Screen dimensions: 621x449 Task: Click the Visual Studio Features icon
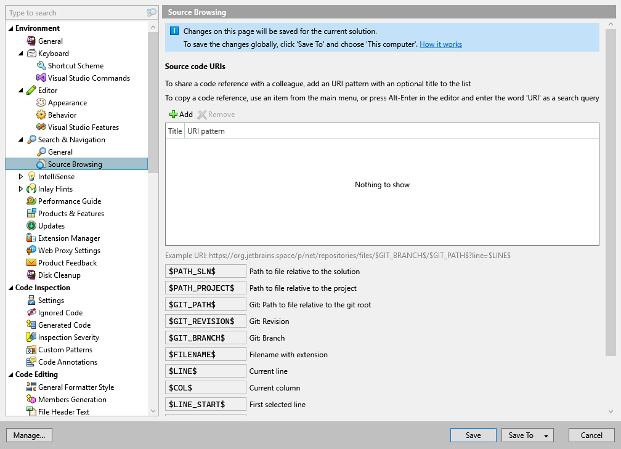[x=41, y=127]
